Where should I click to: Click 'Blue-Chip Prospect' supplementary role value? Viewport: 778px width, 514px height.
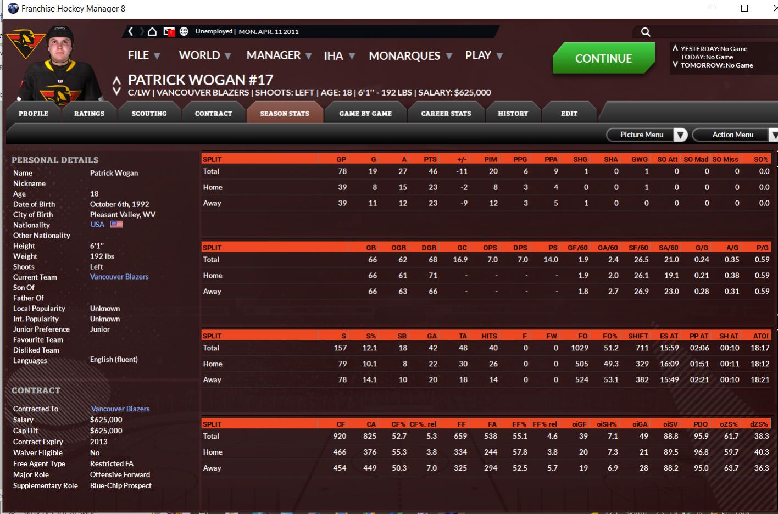pyautogui.click(x=121, y=485)
